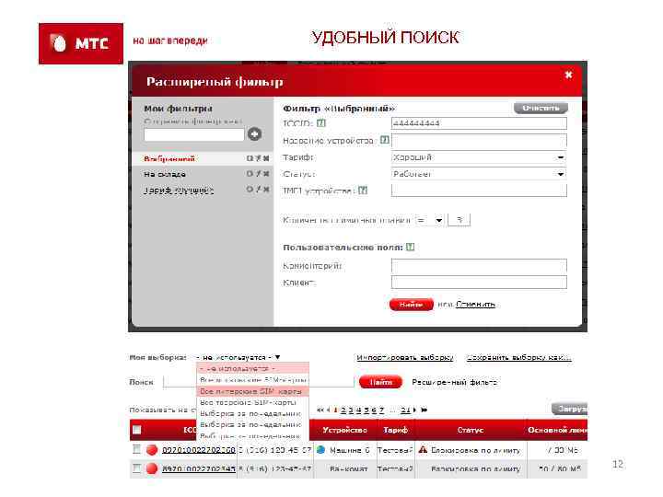Go to the first page of results

[320, 410]
